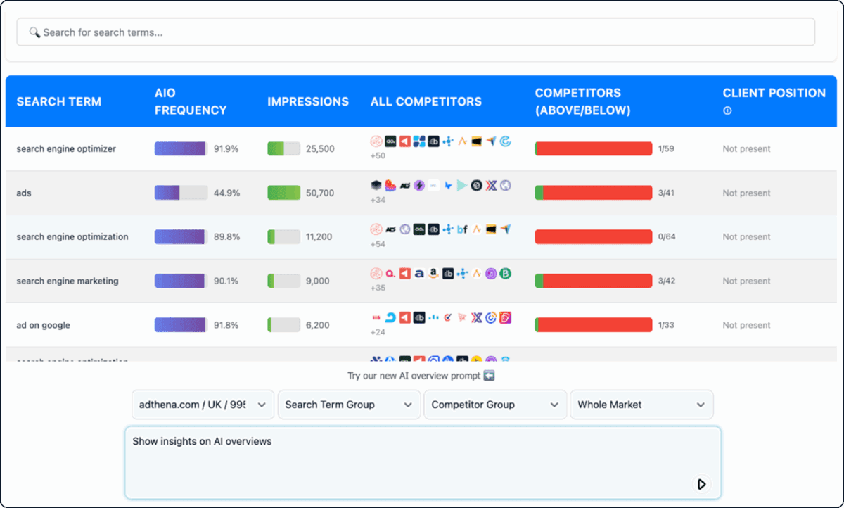This screenshot has width=844, height=508.
Task: Select the X logo in the ads competitor row
Action: [x=490, y=185]
